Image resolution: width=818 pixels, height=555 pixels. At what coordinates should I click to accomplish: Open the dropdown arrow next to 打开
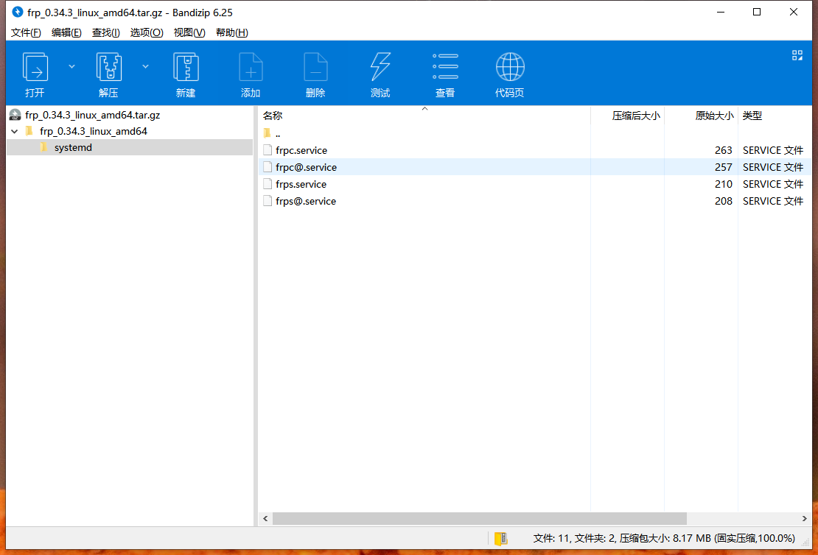click(71, 66)
